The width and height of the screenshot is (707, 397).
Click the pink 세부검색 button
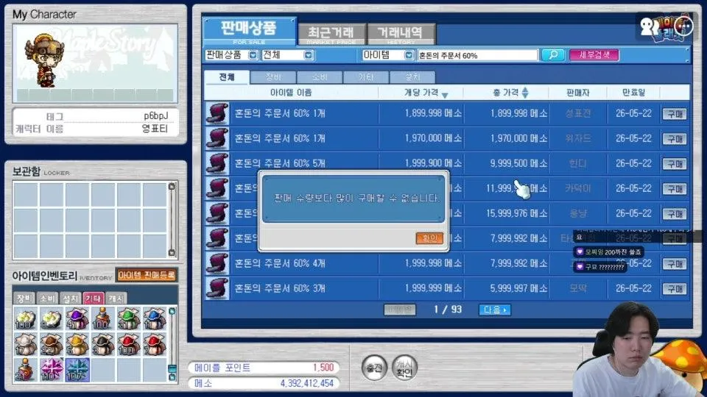pyautogui.click(x=594, y=55)
